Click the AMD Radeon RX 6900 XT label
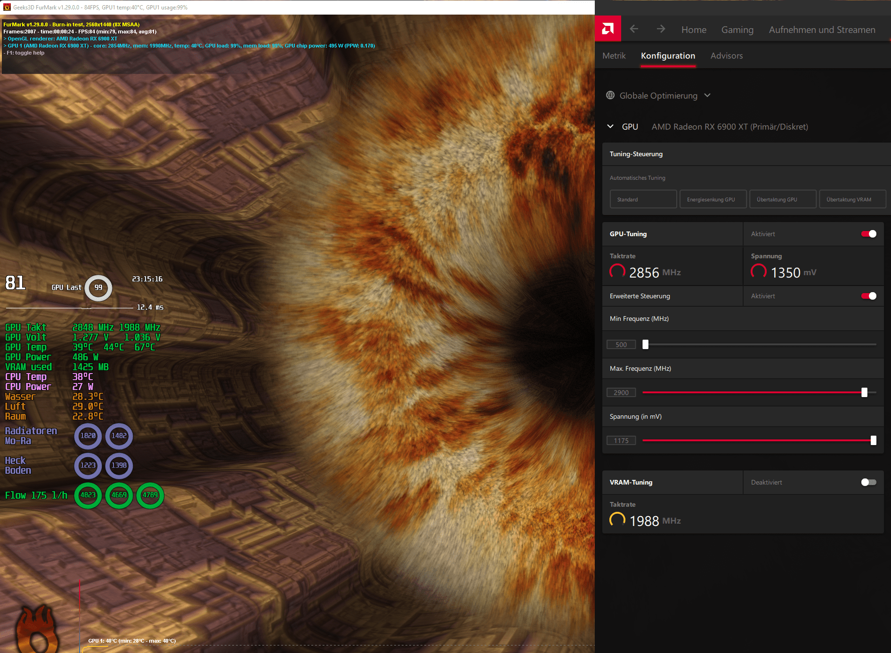 tap(729, 127)
